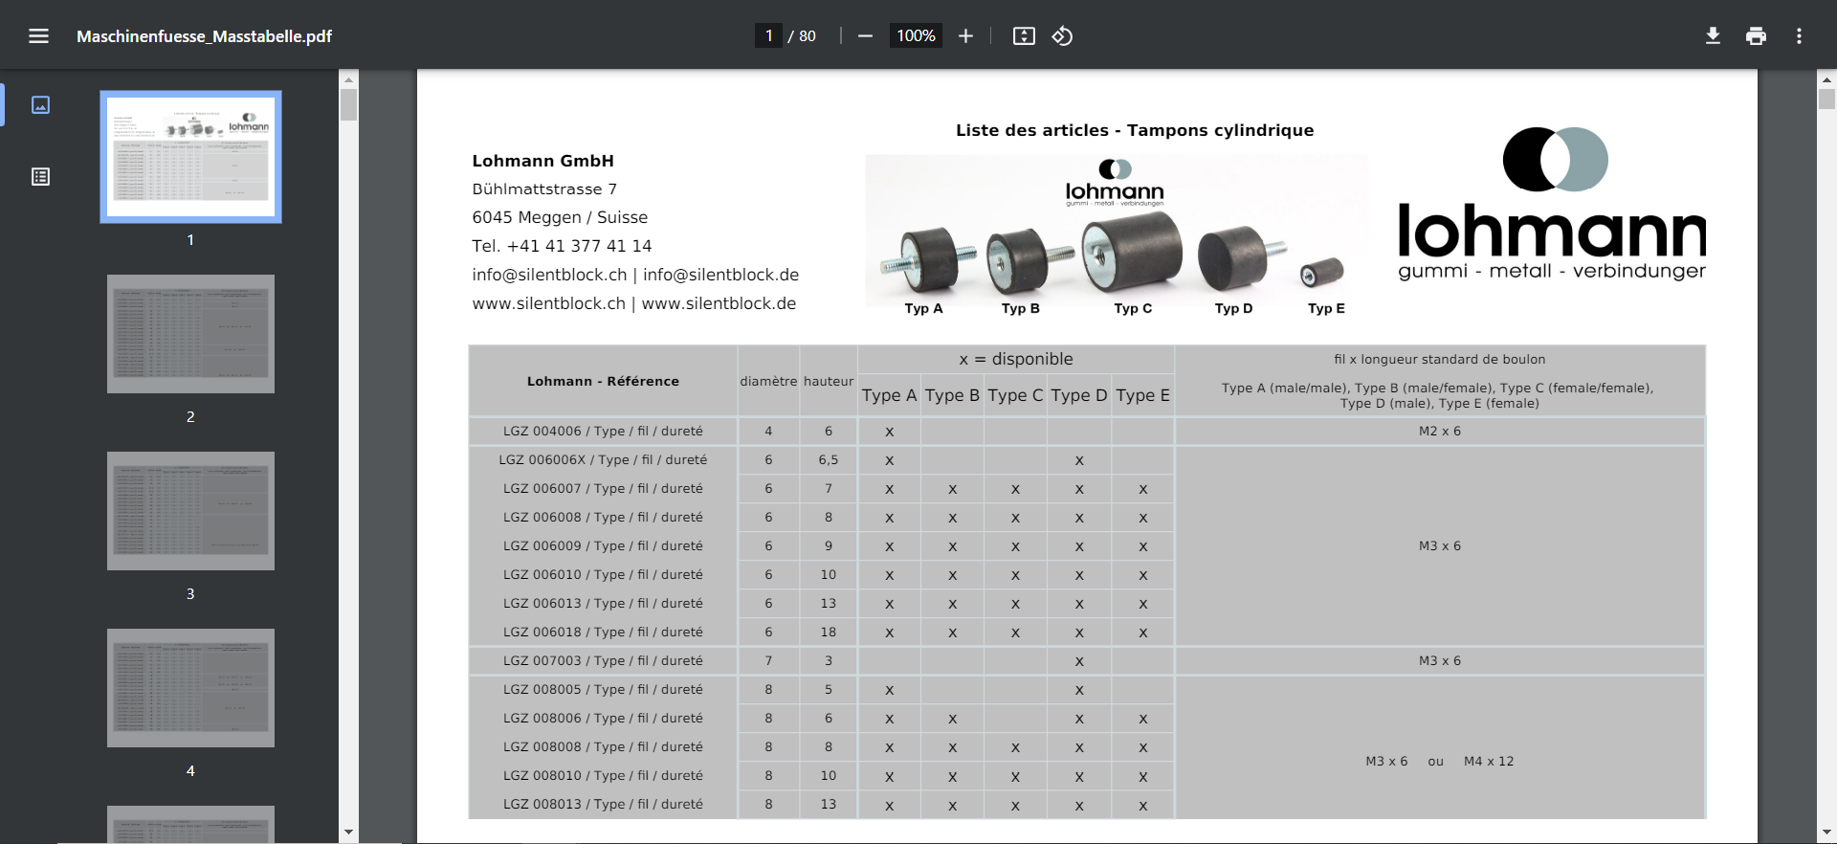The height and width of the screenshot is (844, 1837).
Task: Click the zoom in plus button
Action: coord(965,36)
